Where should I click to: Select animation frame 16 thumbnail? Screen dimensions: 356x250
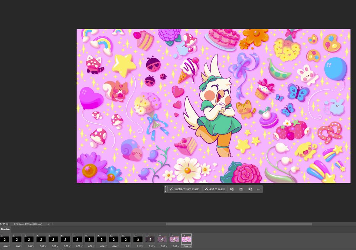tap(186, 239)
